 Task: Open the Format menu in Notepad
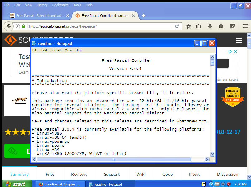(x=56, y=50)
